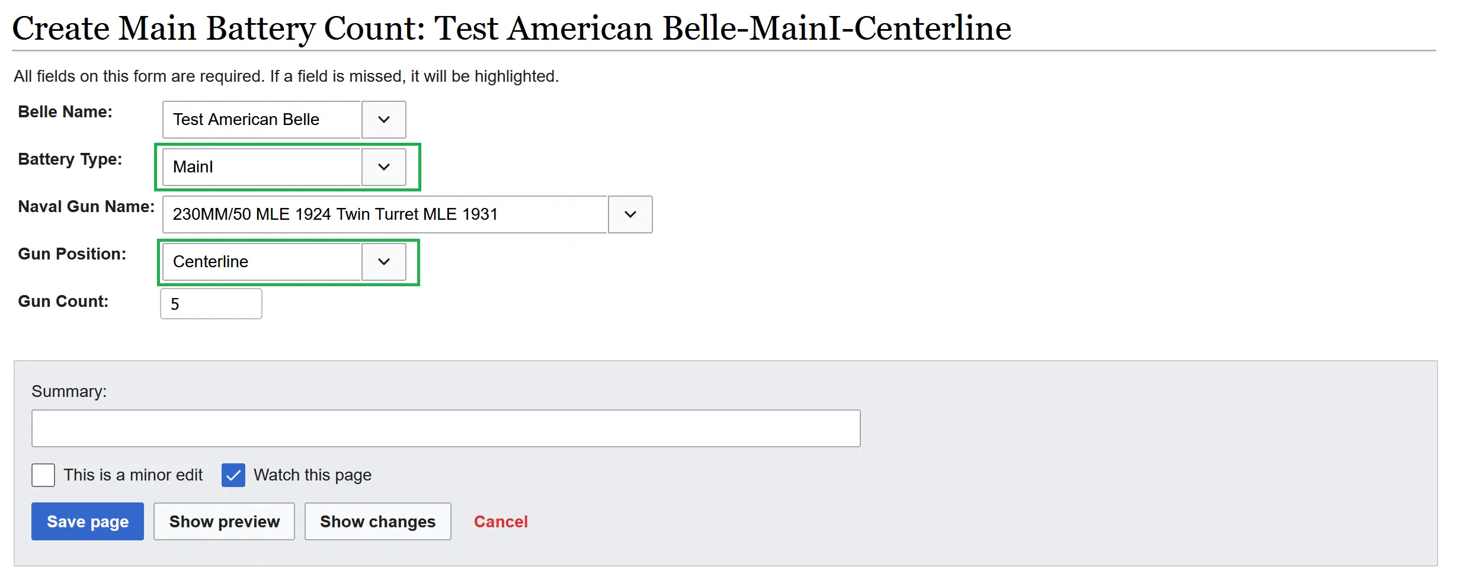Focus the Gun Count number input
The width and height of the screenshot is (1457, 583).
tap(211, 304)
